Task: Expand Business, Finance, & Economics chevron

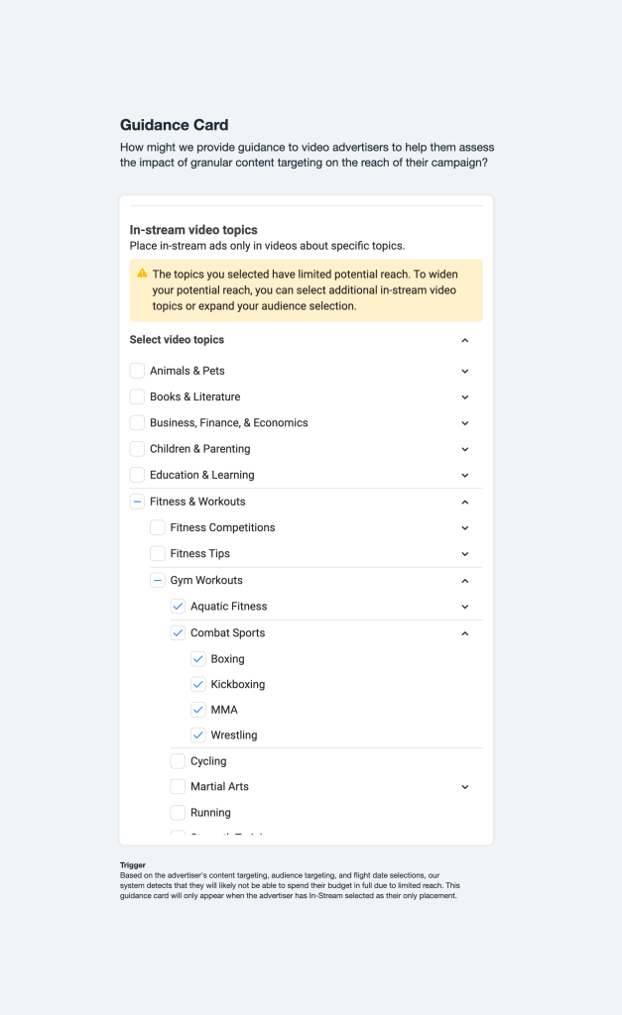Action: 464,422
